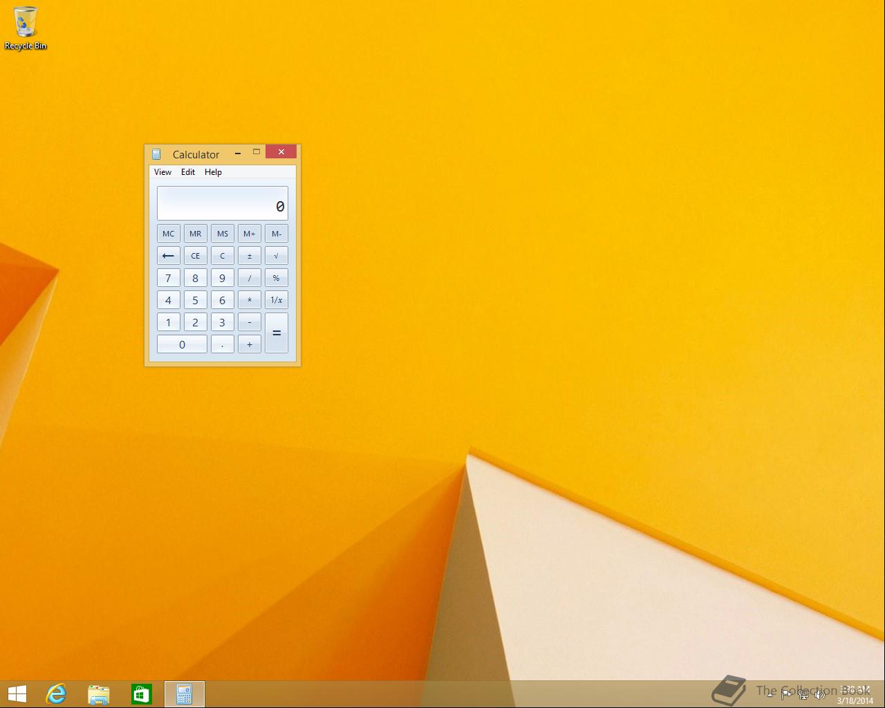Open File Explorer from the taskbar
The height and width of the screenshot is (708, 885).
99,694
